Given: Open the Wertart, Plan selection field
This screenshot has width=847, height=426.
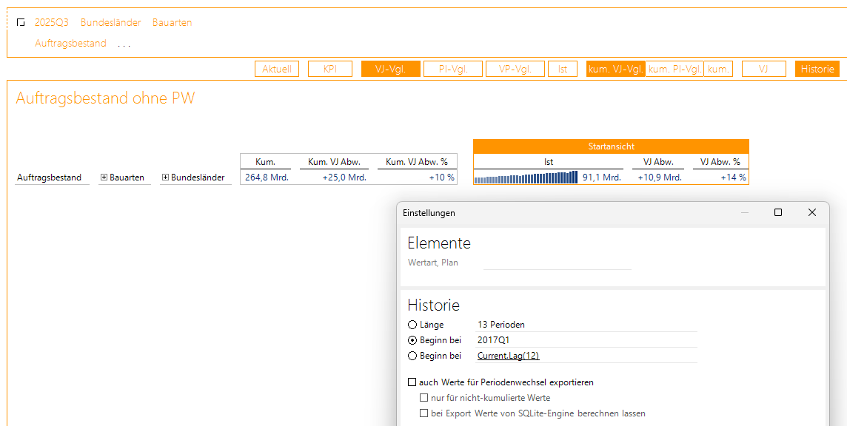Looking at the screenshot, I should tap(557, 263).
